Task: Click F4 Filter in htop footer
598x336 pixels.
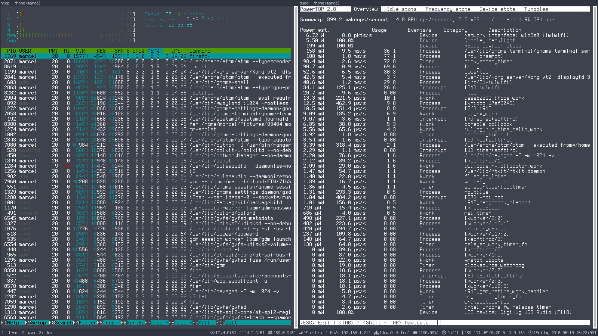Action: tap(85, 323)
